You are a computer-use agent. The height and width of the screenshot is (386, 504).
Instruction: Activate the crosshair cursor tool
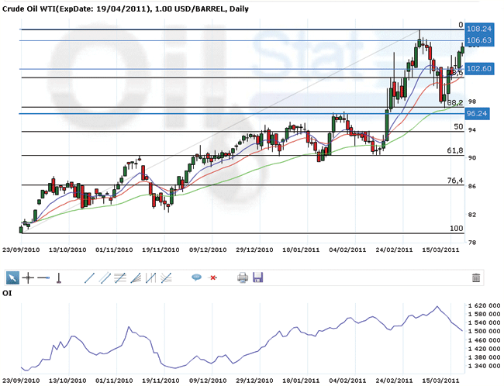[x=28, y=277]
